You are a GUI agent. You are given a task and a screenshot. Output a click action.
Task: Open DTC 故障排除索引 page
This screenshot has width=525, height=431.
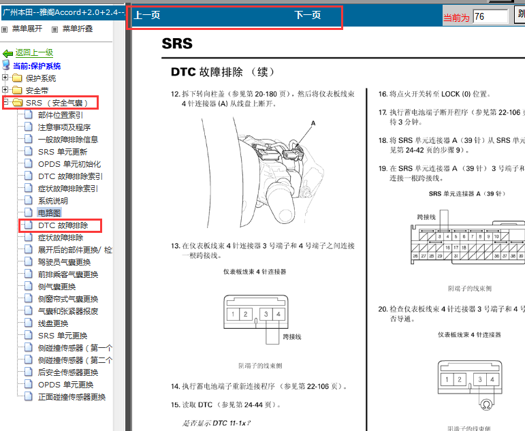click(70, 176)
